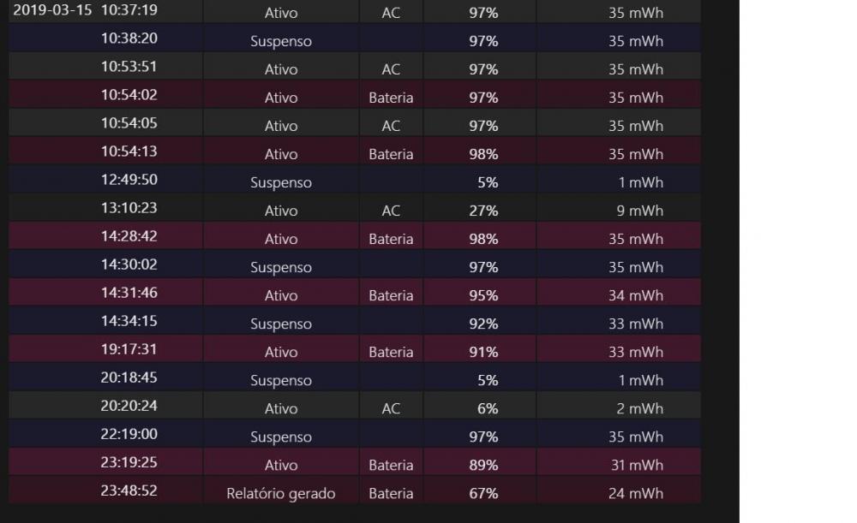Select the 34 mWh energy cell
The image size is (857, 523).
click(x=635, y=295)
